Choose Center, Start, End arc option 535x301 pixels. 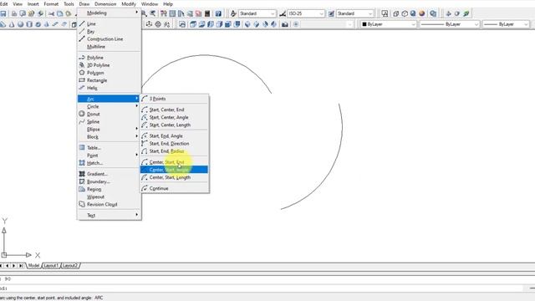pyautogui.click(x=175, y=162)
